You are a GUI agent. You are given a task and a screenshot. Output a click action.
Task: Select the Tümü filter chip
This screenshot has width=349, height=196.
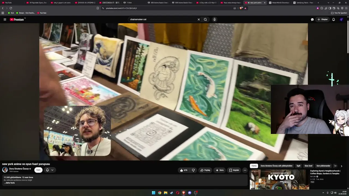click(254, 166)
